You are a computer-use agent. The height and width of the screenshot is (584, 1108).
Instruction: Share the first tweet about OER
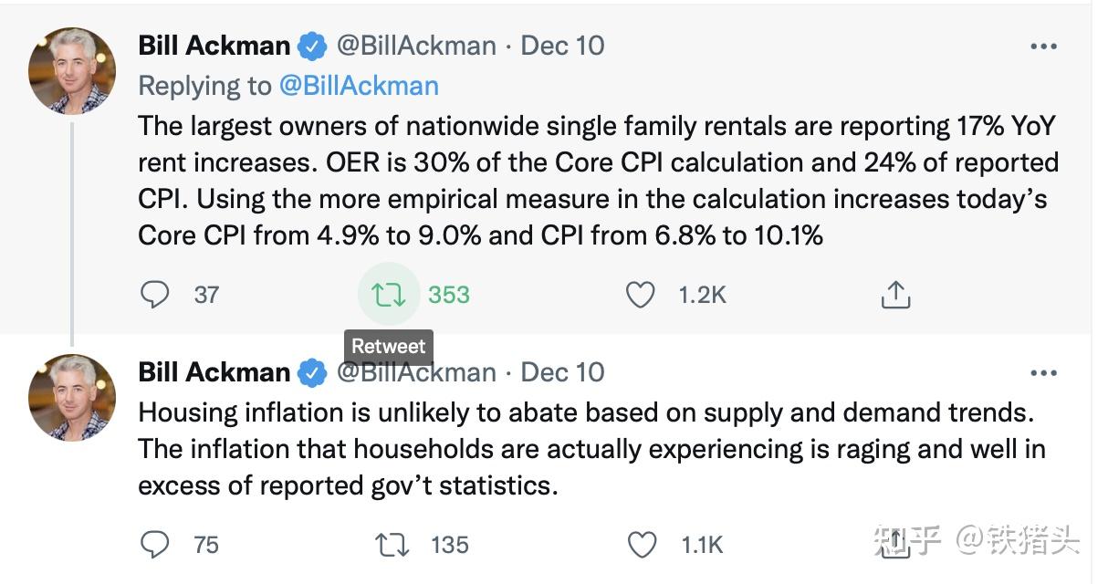pos(895,295)
